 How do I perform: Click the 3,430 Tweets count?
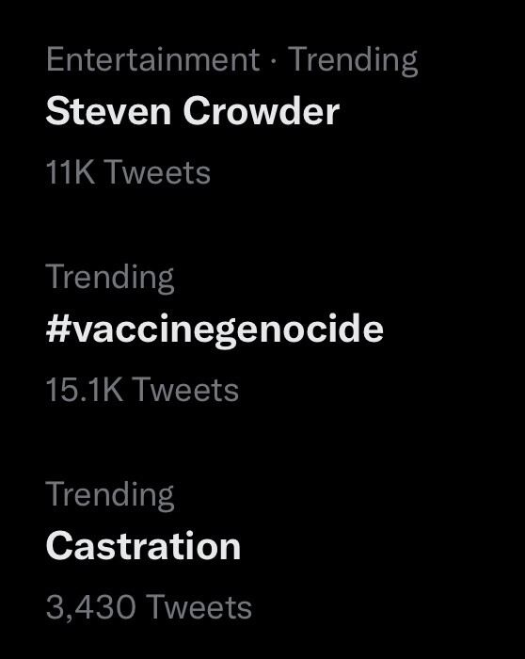(x=149, y=607)
